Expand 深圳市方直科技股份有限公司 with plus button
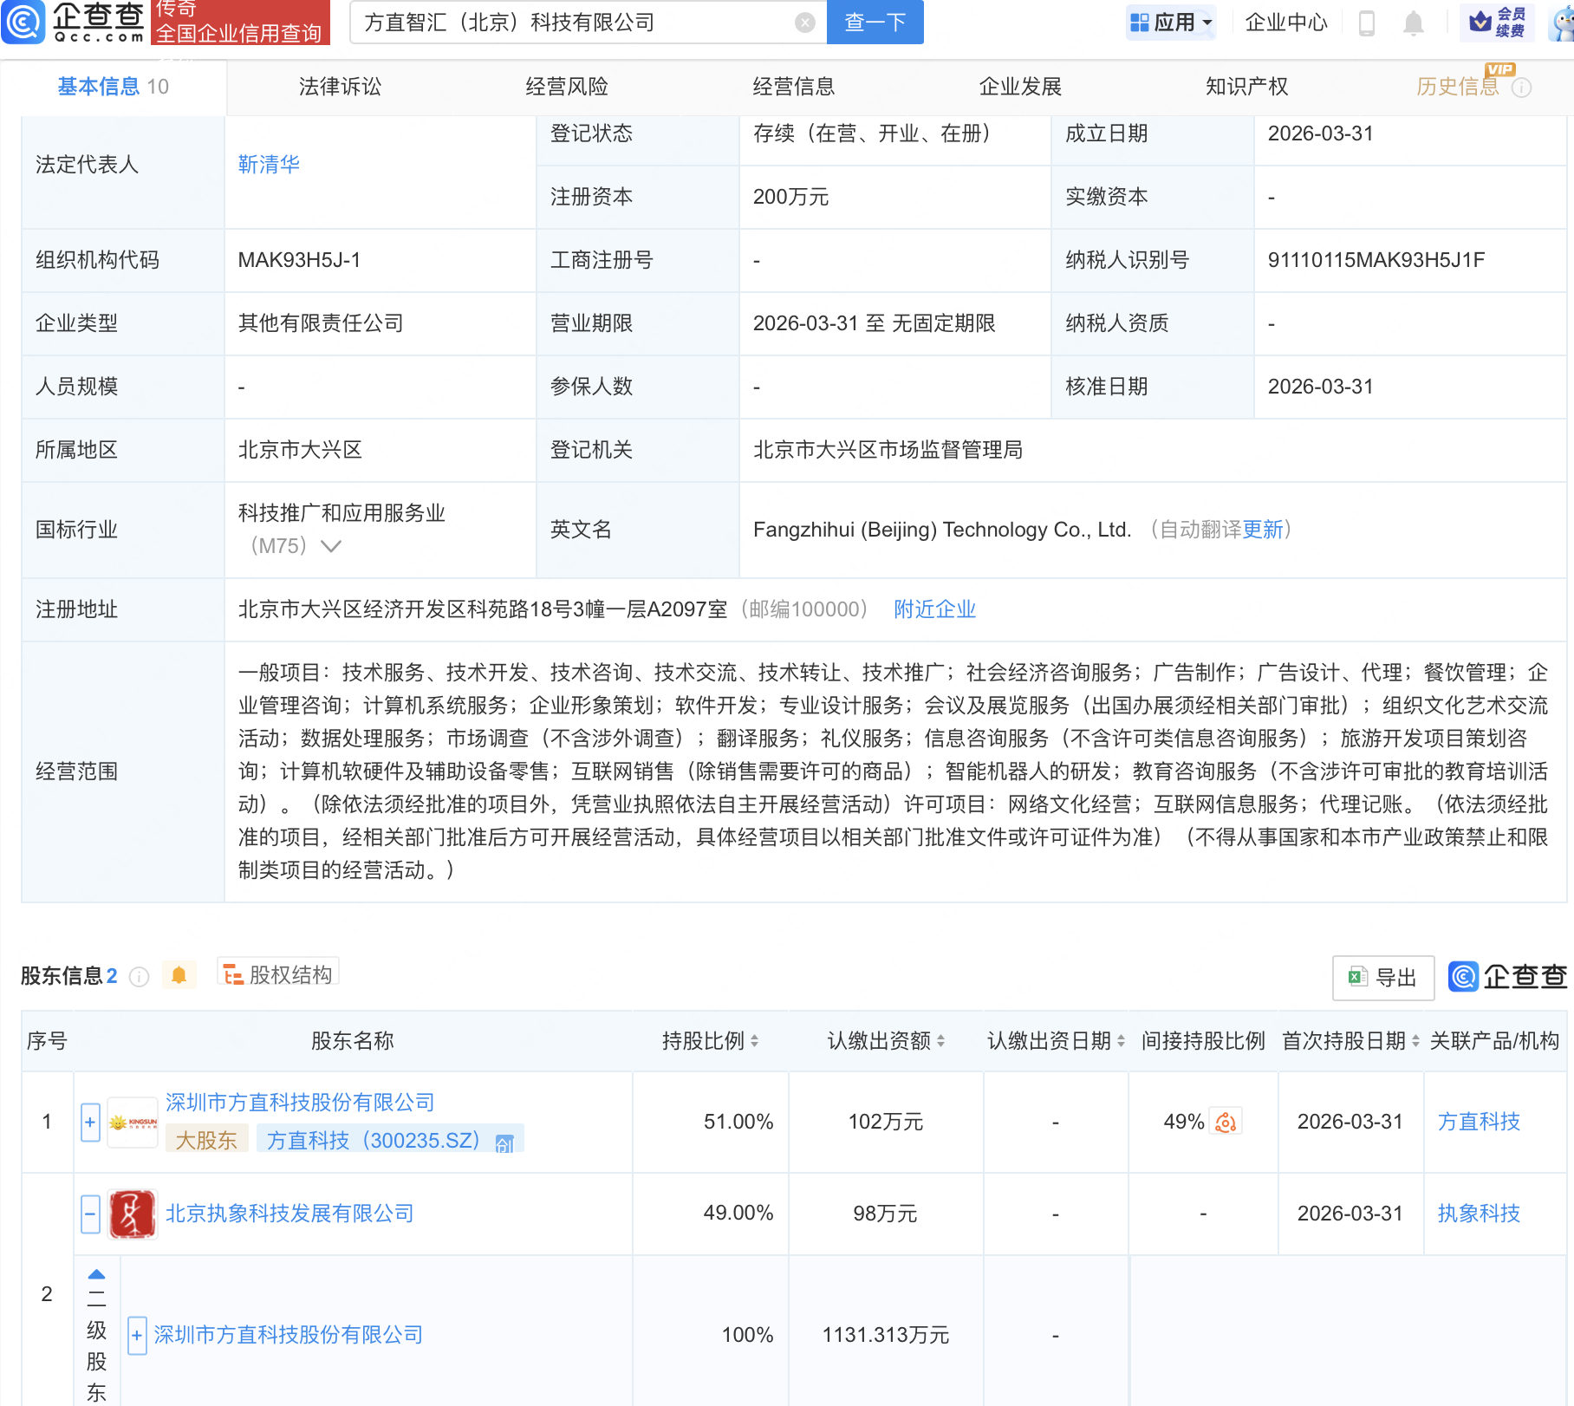Viewport: 1574px width, 1406px height. point(89,1121)
